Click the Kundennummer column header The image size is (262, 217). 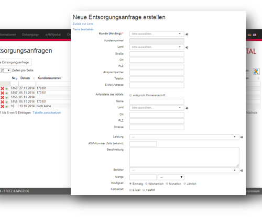[49, 78]
